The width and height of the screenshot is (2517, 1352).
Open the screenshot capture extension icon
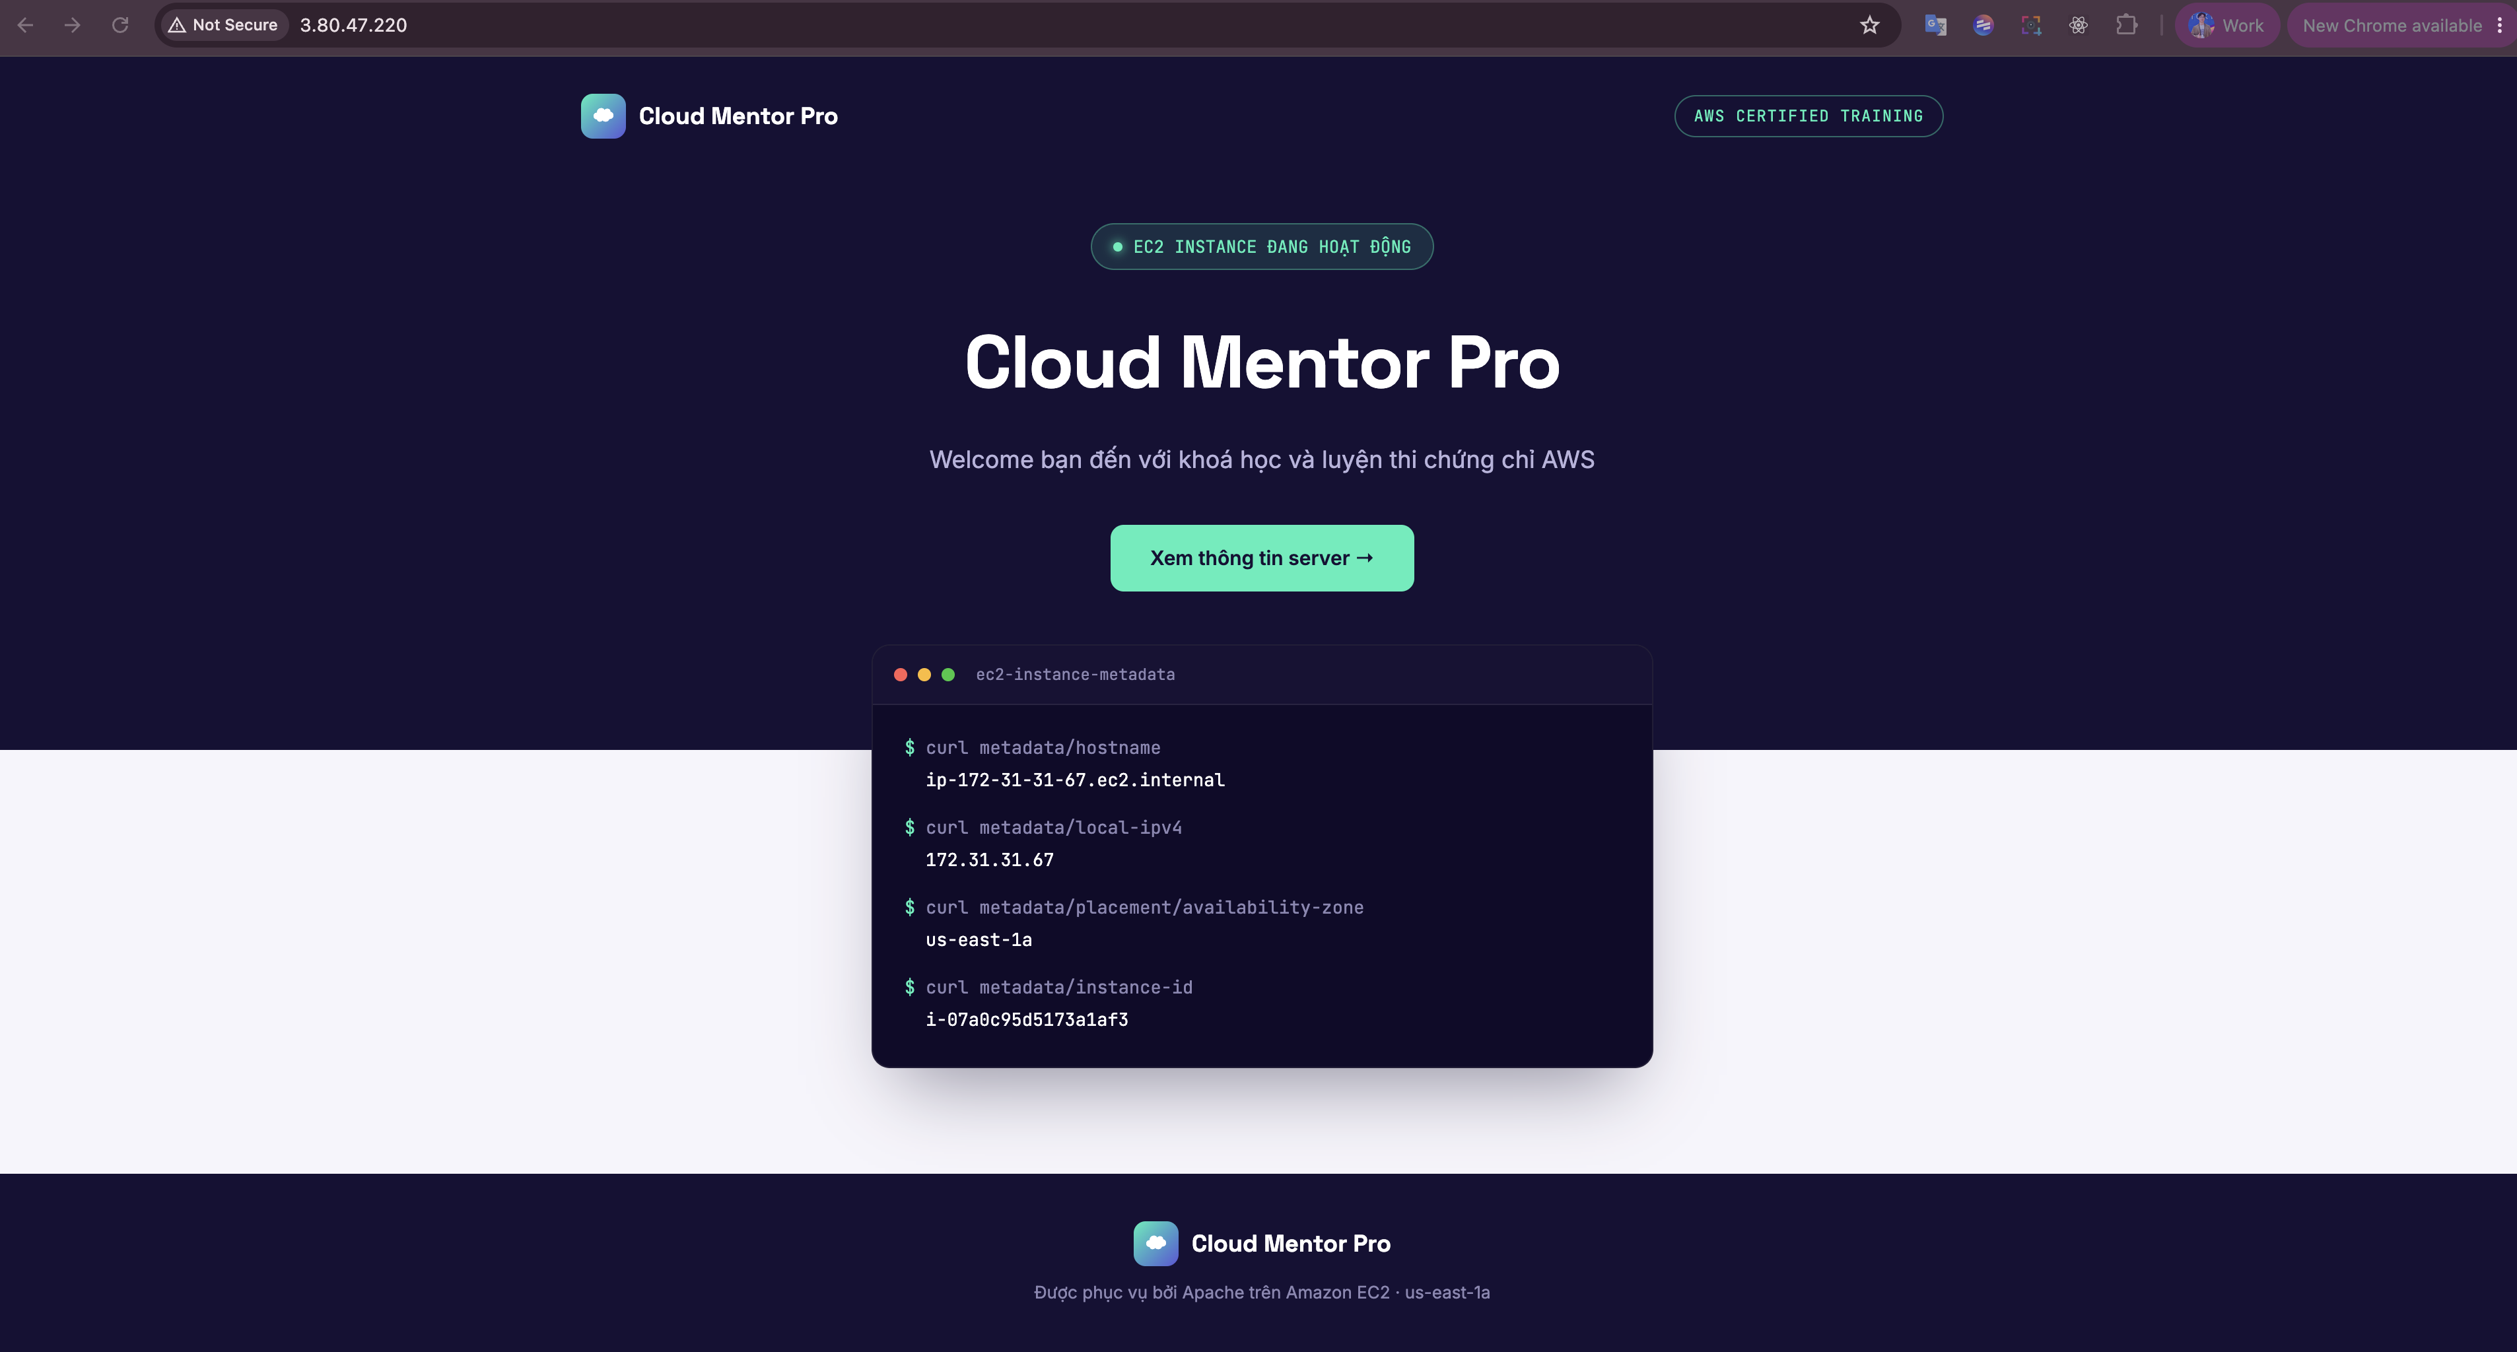pos(2030,25)
